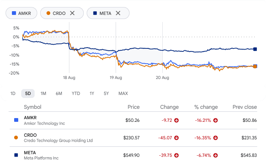Click META price $549.90

point(131,155)
